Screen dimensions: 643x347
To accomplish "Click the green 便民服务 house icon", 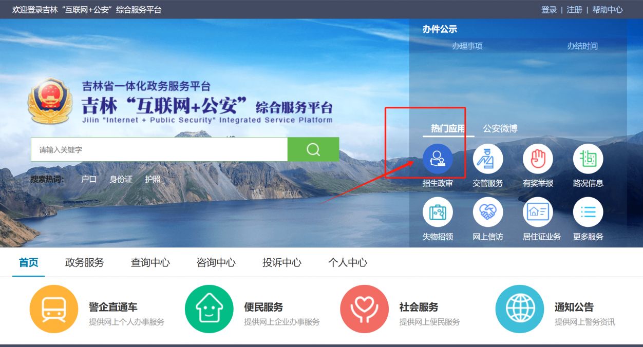I will click(209, 309).
